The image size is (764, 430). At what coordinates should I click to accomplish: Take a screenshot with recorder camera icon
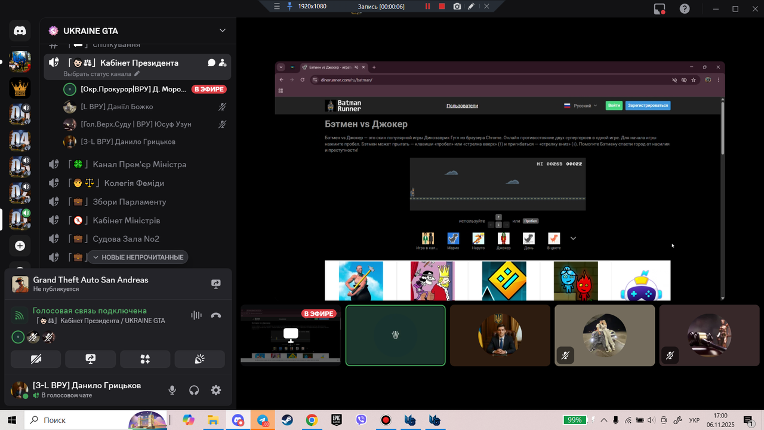(457, 6)
